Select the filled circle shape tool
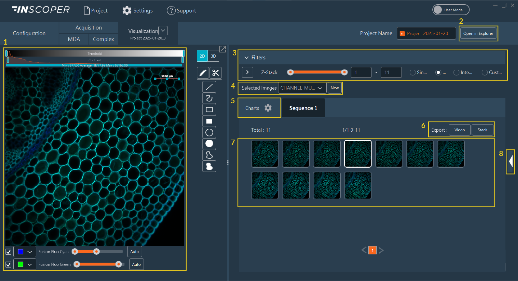 [209, 144]
